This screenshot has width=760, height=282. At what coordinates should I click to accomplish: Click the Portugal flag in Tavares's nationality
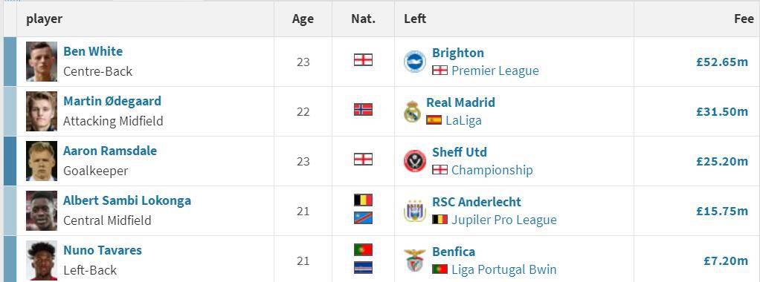point(363,249)
